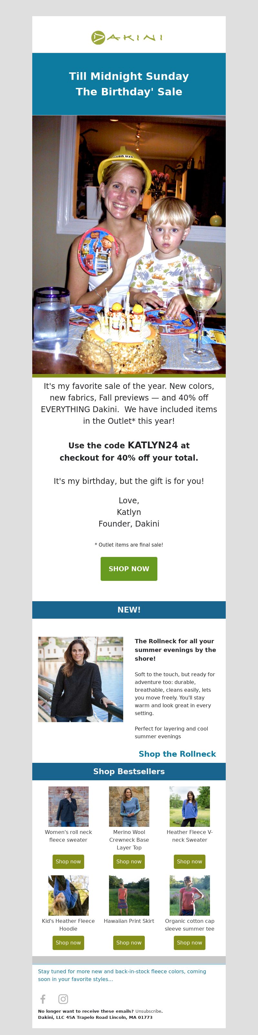
Task: Open Women's roll neck fleece sweater thumbnail
Action: (68, 806)
